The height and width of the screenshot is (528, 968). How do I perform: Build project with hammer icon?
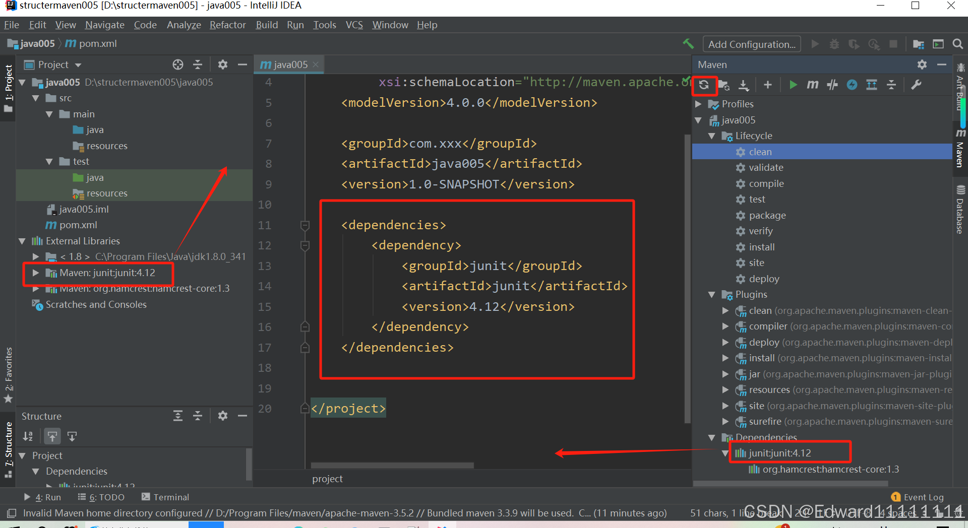[x=688, y=44]
